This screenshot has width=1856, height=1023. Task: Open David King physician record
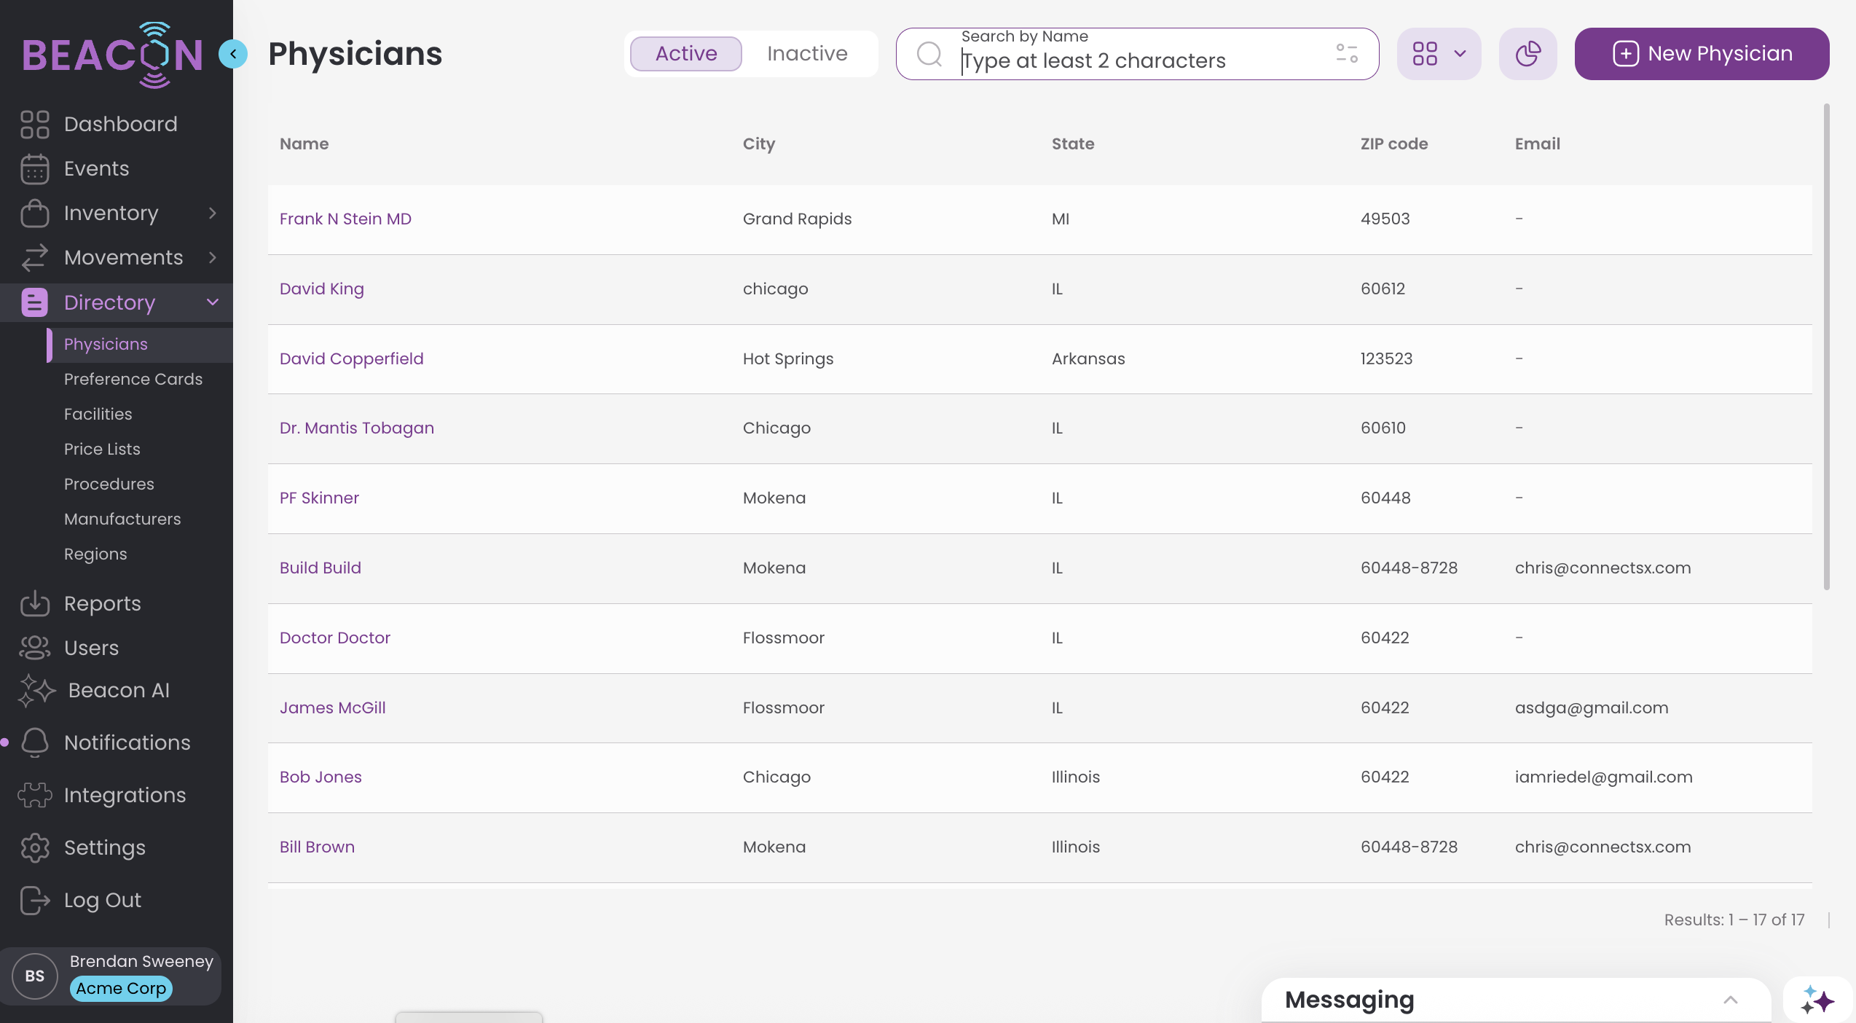[x=322, y=289]
